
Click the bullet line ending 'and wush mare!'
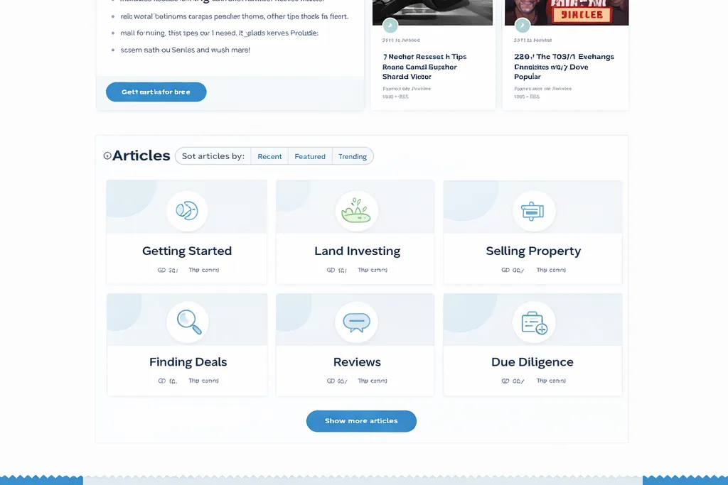click(186, 50)
